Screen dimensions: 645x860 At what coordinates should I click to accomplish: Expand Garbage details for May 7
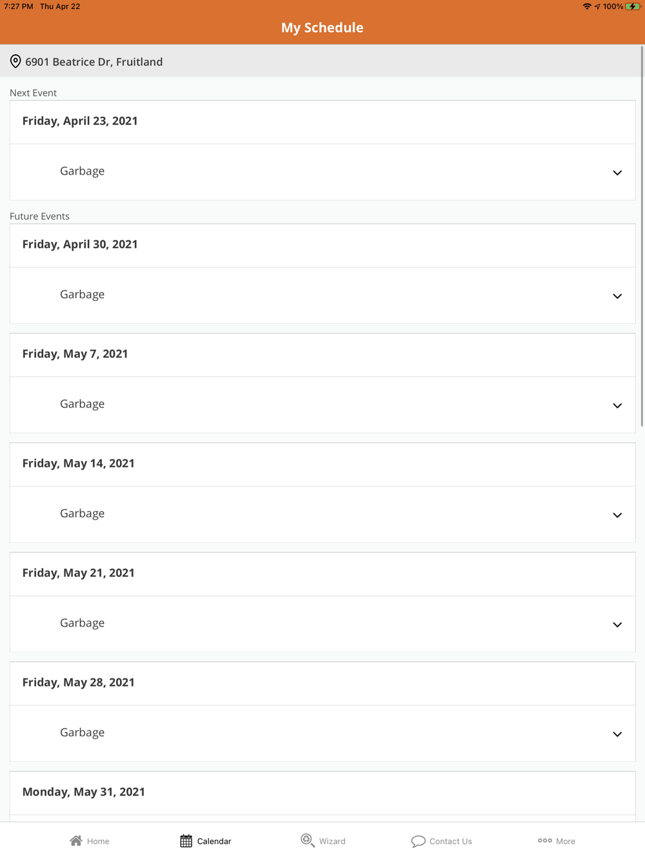pos(617,406)
